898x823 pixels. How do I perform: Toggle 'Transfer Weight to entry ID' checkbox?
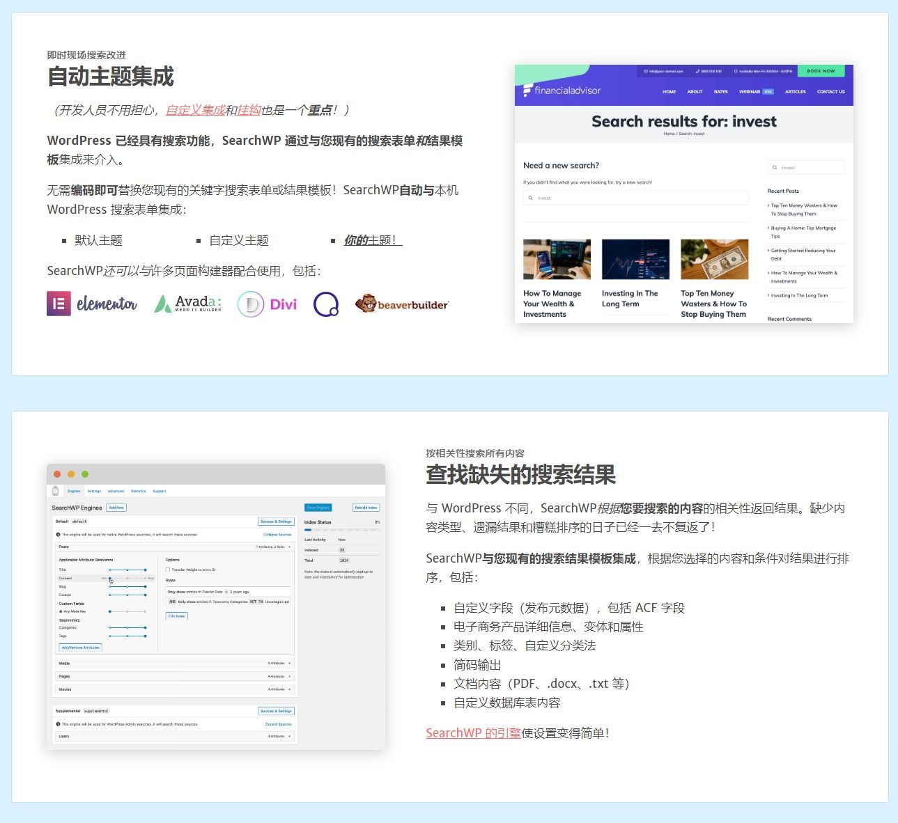pos(168,570)
